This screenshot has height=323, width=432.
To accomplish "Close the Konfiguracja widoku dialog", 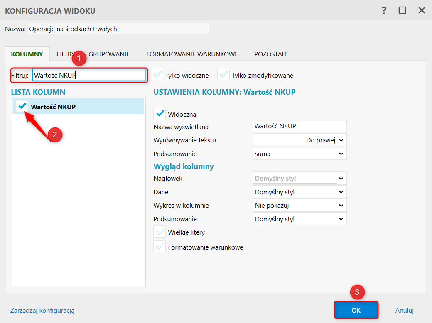I will (422, 10).
